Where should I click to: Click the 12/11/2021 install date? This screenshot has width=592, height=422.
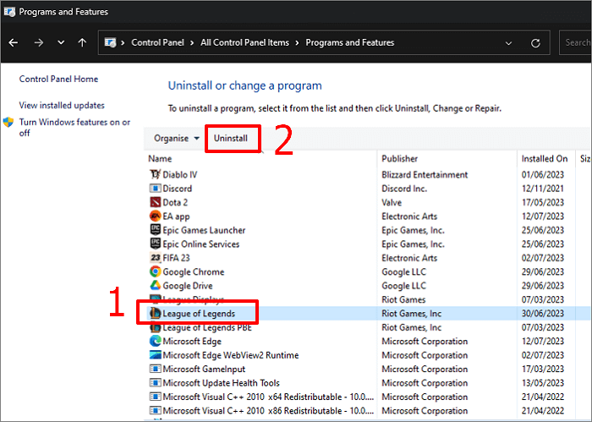pos(543,189)
